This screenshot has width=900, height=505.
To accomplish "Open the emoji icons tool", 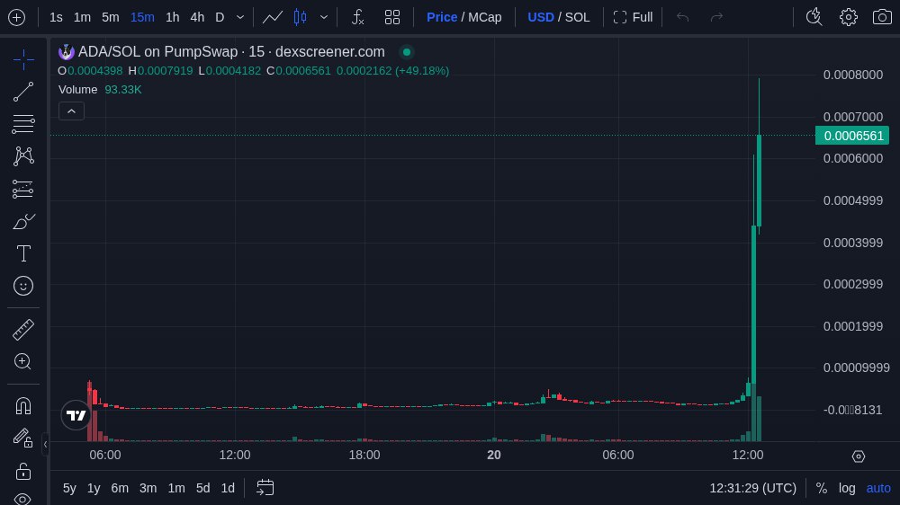I will click(x=23, y=286).
